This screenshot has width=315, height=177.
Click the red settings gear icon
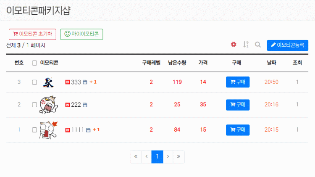[234, 45]
